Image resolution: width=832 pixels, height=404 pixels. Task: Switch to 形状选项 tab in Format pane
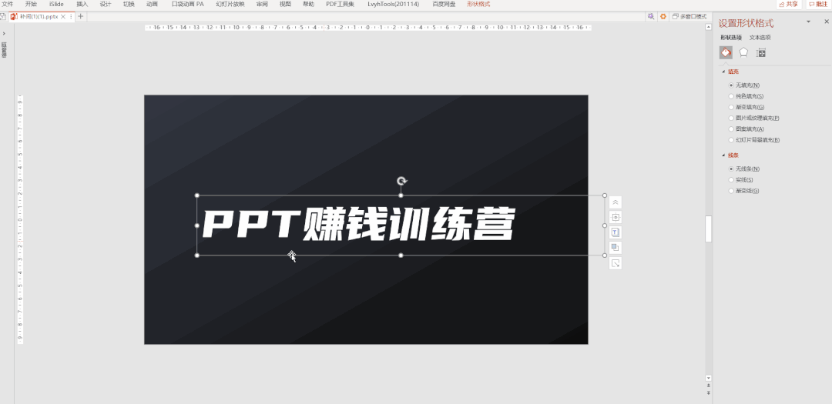click(x=731, y=38)
